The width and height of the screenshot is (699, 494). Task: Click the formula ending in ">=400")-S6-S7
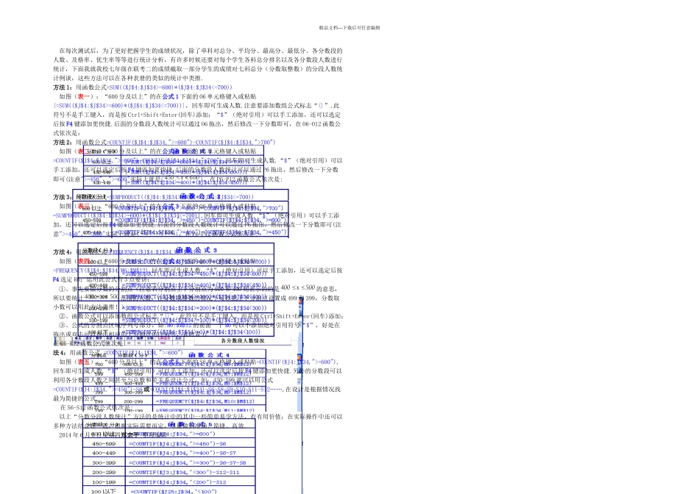click(x=182, y=453)
